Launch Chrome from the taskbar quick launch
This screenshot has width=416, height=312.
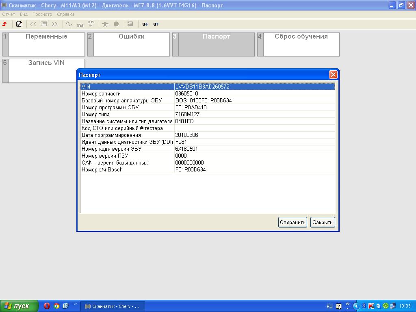tap(56, 306)
